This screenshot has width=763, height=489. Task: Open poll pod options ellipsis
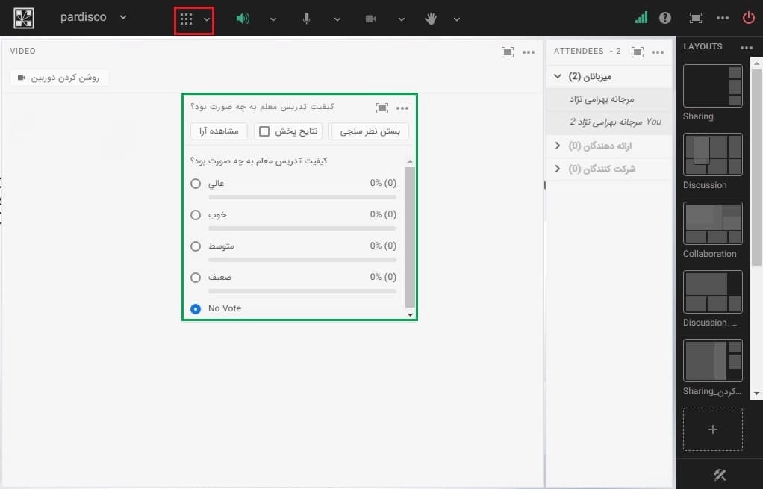click(402, 108)
